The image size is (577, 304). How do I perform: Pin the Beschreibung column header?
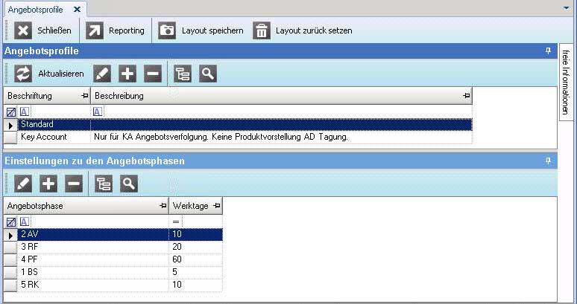click(x=467, y=96)
